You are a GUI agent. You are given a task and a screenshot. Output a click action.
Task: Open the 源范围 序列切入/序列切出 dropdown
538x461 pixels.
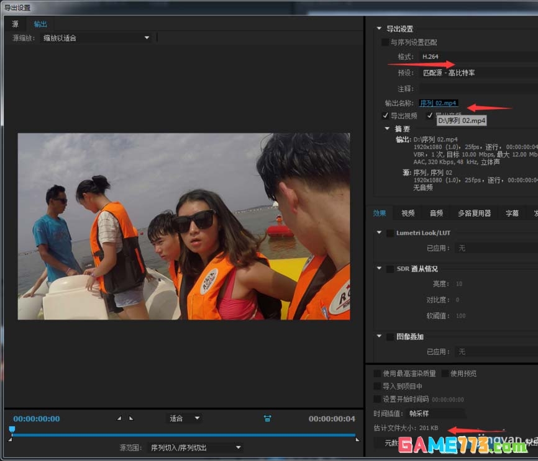click(x=196, y=447)
